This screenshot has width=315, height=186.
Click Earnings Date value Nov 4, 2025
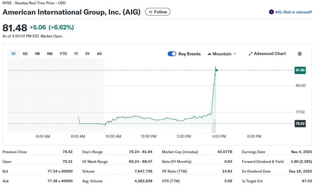click(302, 152)
